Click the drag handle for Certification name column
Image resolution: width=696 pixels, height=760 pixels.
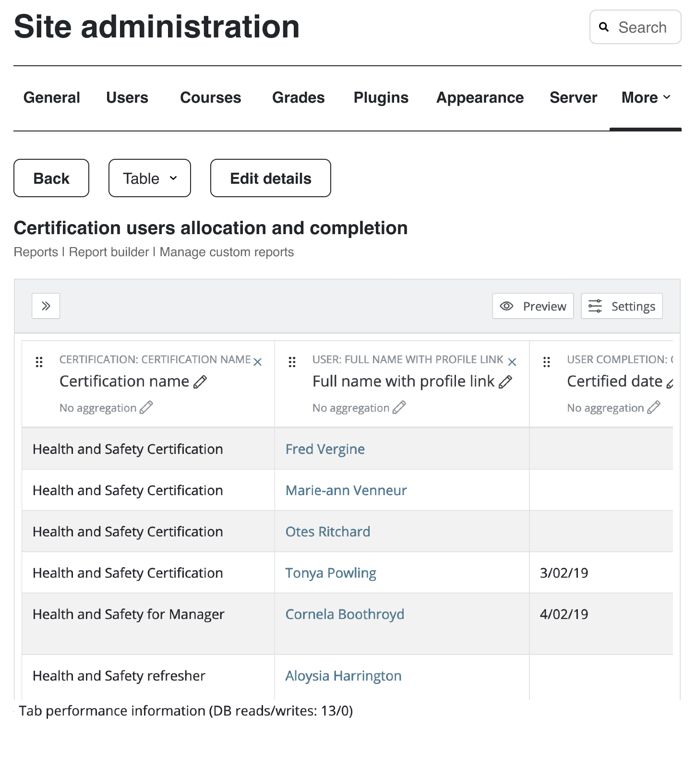coord(39,362)
